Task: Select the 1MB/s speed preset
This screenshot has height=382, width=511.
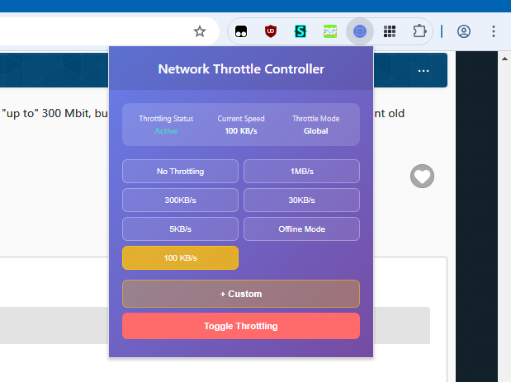Action: click(x=301, y=172)
